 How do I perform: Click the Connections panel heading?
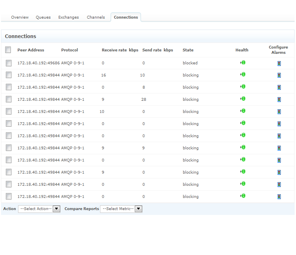click(x=20, y=36)
